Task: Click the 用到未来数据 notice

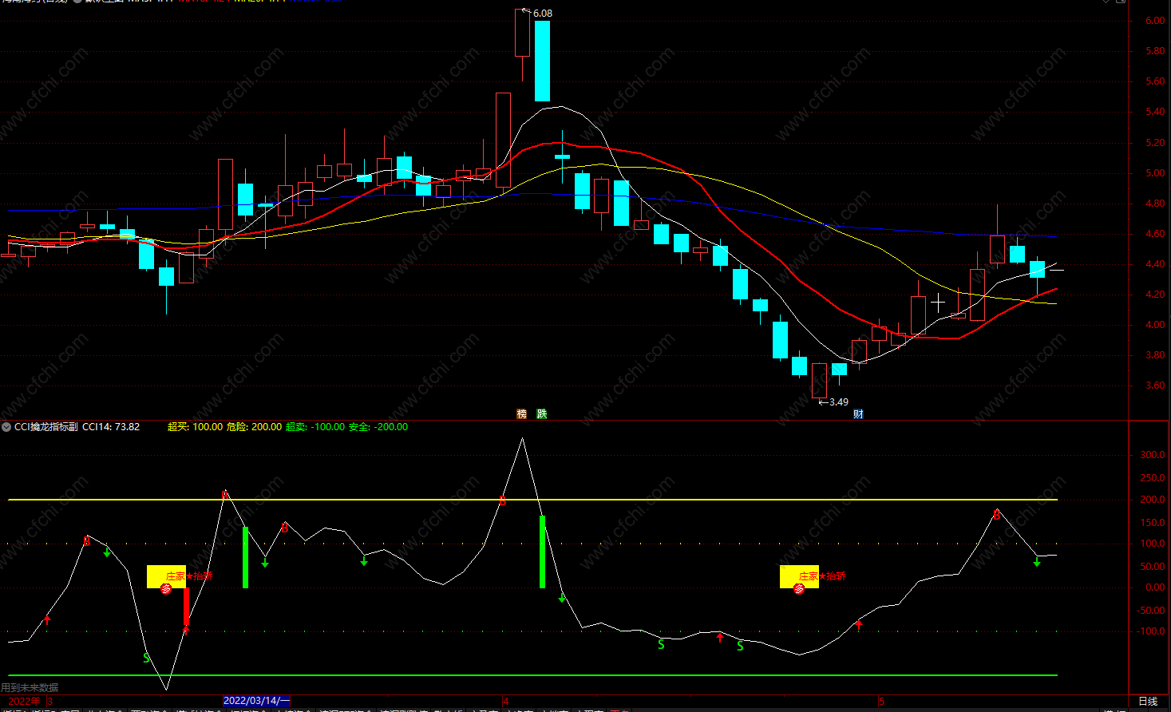Action: [x=30, y=687]
